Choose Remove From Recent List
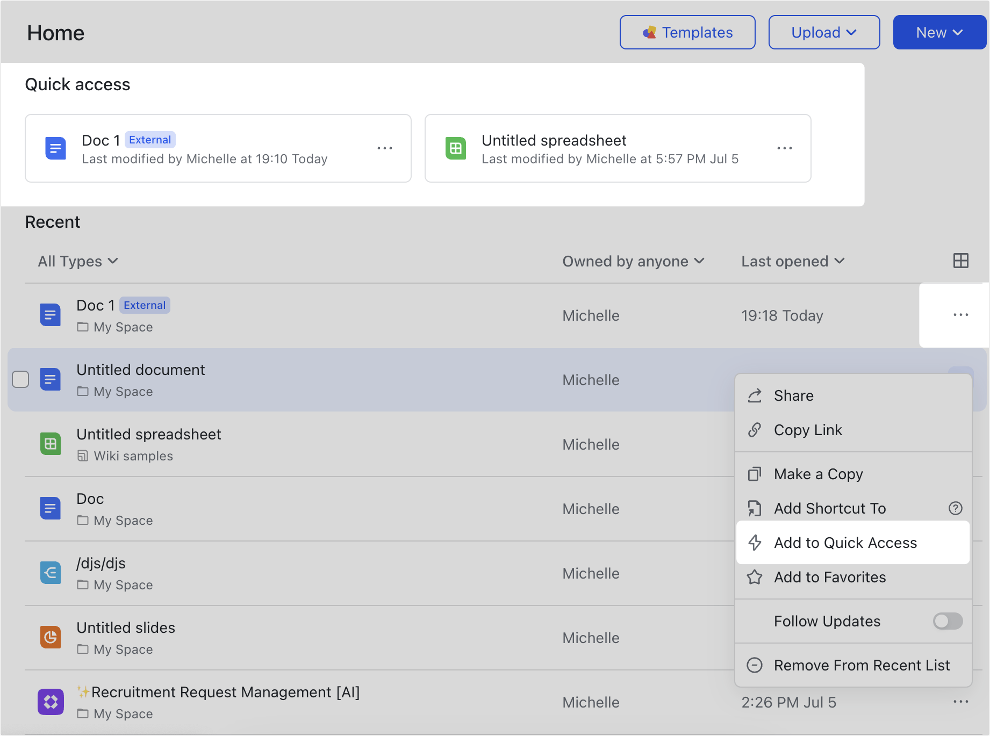990x736 pixels. 862,665
